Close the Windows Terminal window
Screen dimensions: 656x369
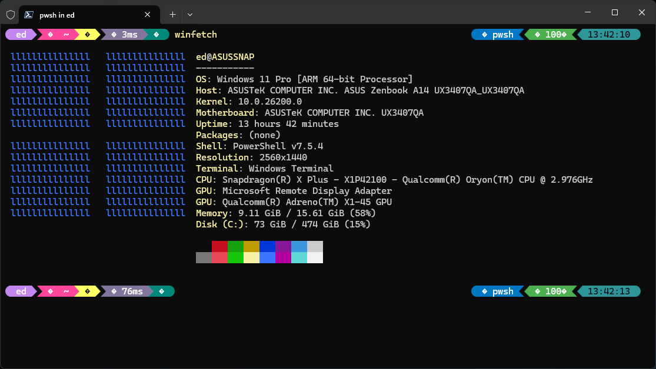pos(641,12)
